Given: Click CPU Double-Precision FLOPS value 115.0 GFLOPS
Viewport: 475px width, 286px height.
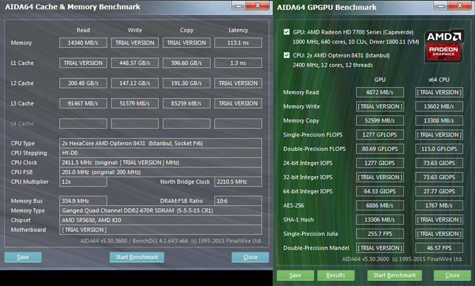Looking at the screenshot, I should (439, 149).
